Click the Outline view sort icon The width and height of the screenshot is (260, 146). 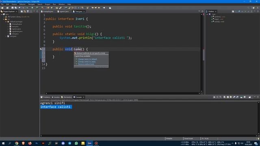pos(236,11)
